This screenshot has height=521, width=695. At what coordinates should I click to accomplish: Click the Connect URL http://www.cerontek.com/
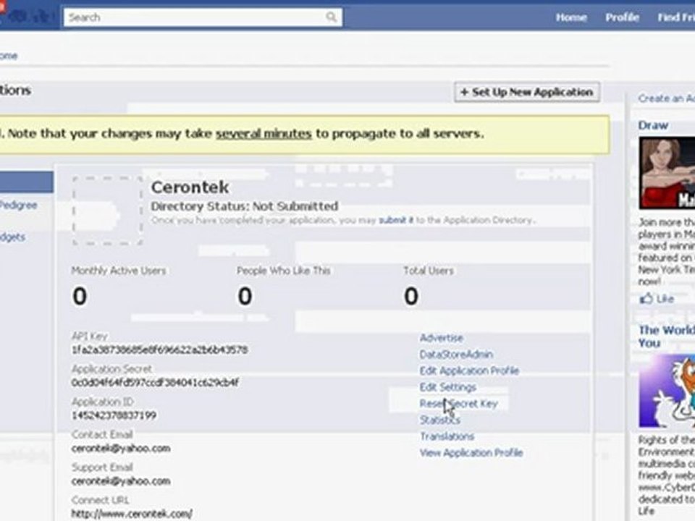click(132, 514)
